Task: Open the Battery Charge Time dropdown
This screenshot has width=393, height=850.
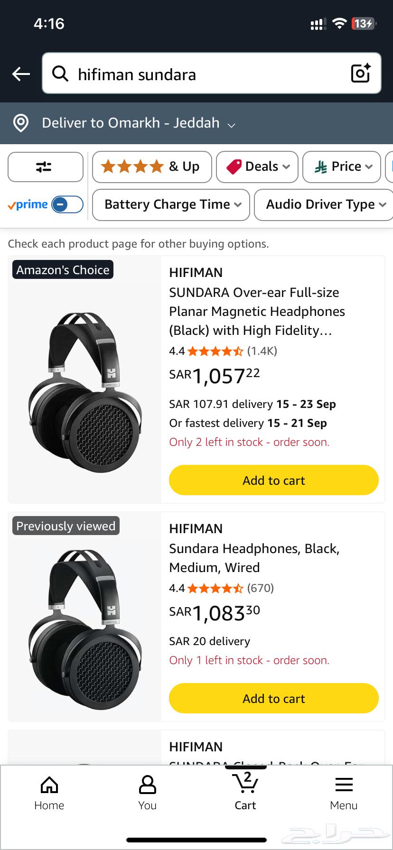Action: [x=170, y=204]
